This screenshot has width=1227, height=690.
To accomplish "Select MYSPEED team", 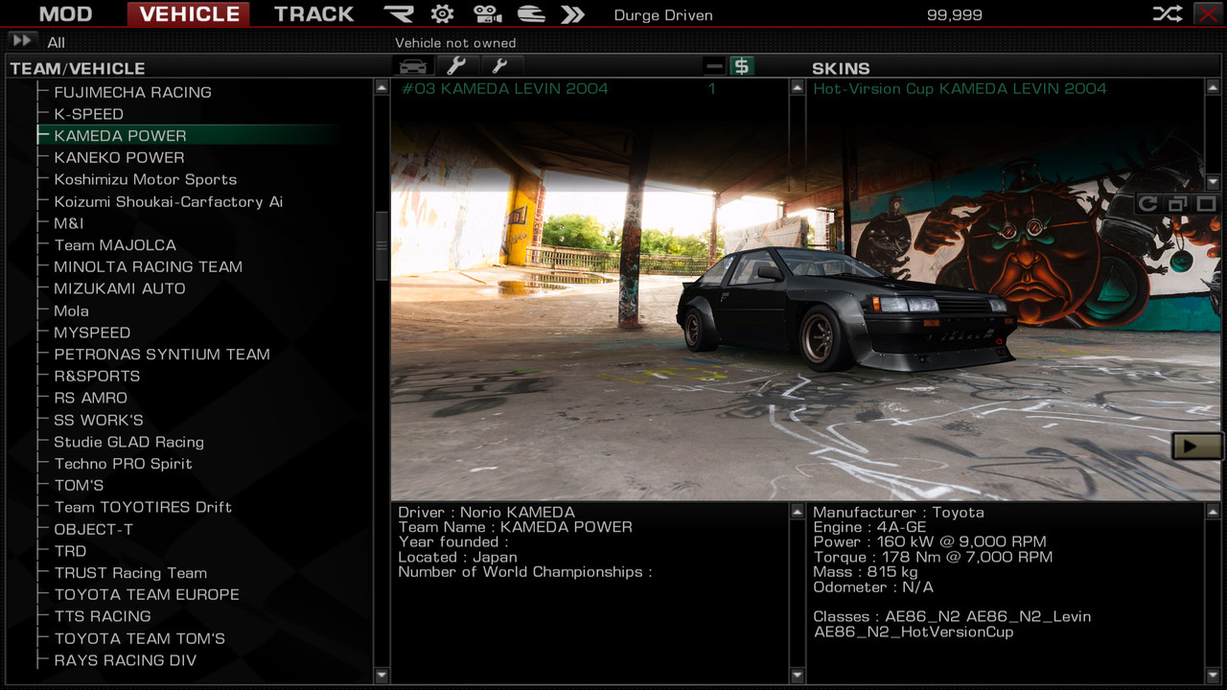I will 92,333.
